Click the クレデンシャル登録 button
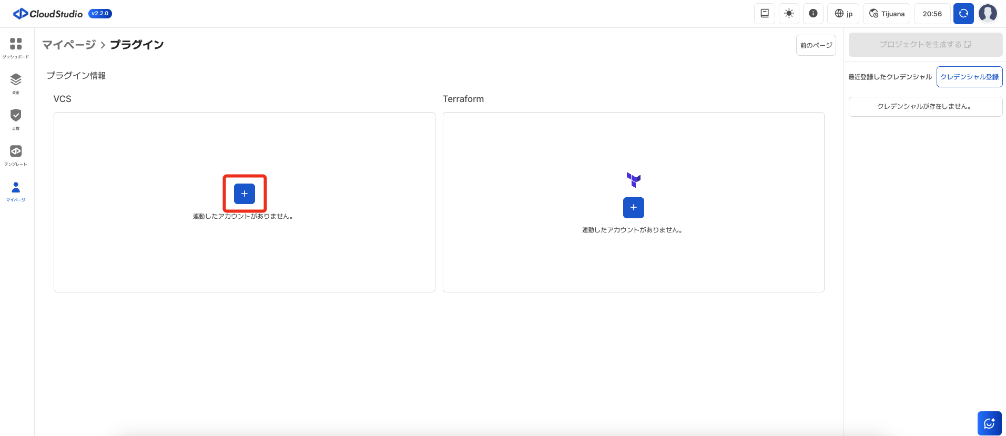Screen dimensions: 1006x436 pyautogui.click(x=969, y=77)
